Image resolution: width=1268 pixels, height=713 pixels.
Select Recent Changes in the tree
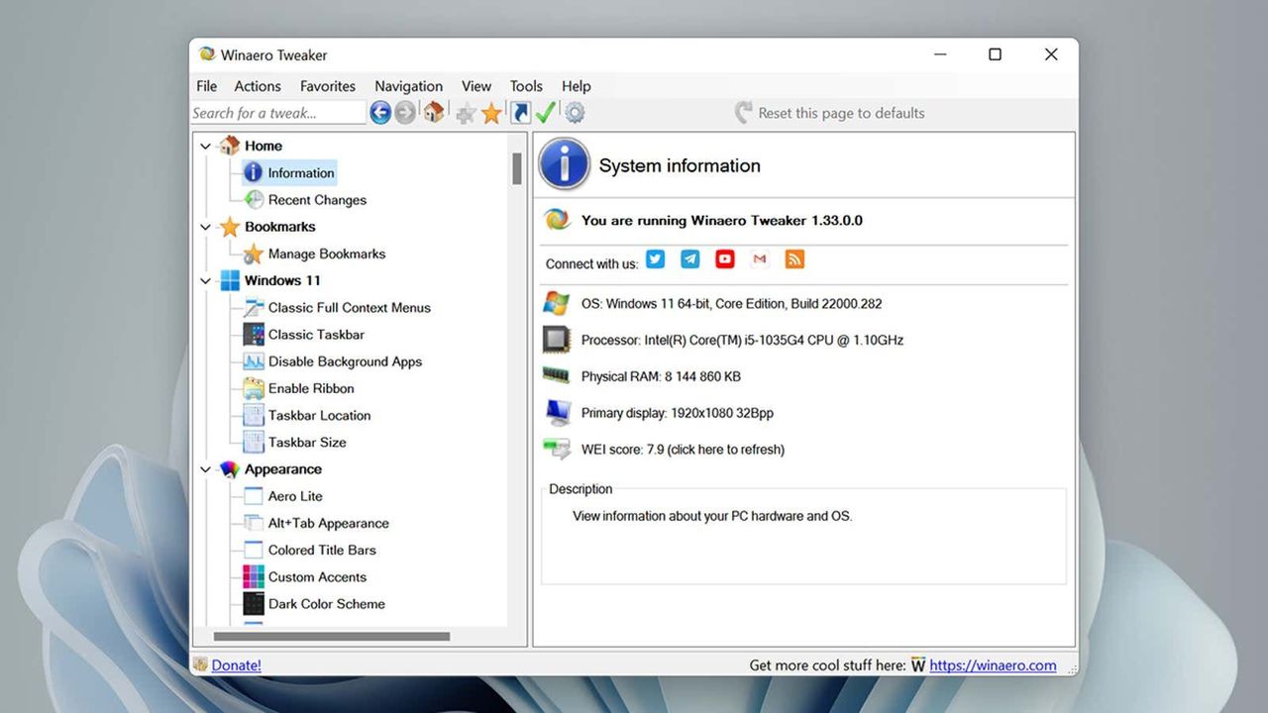pos(317,199)
